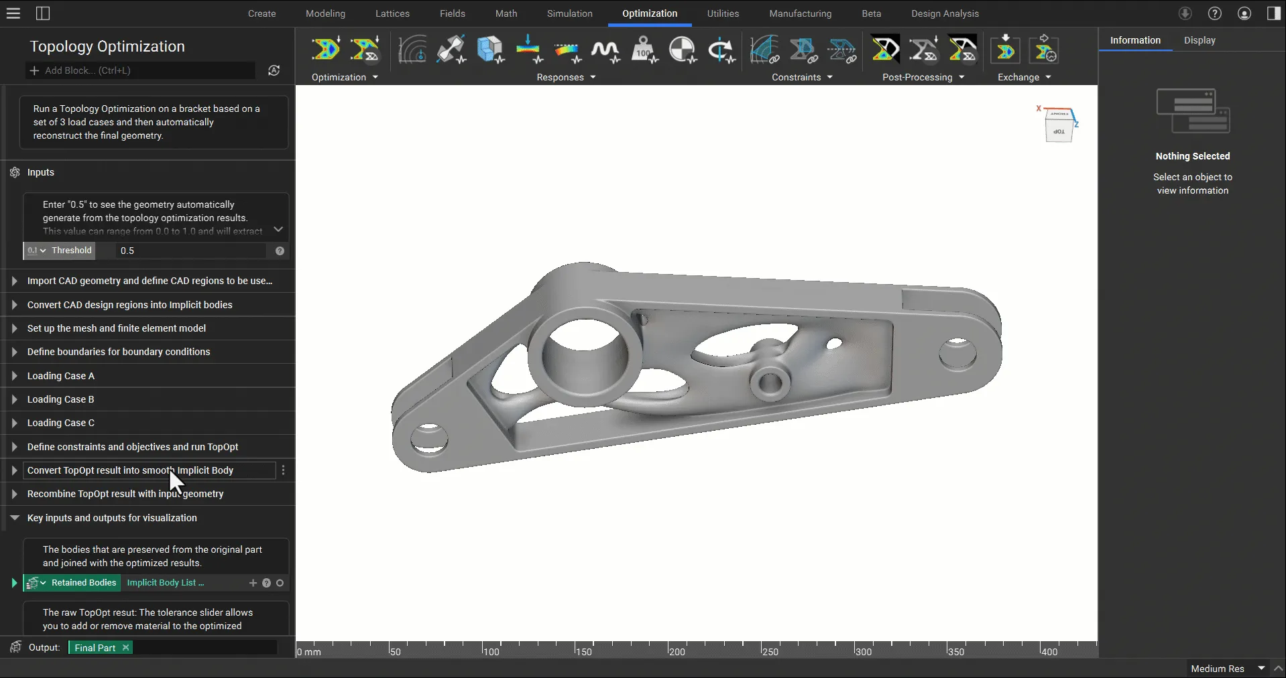Open the help question mark icon
The height and width of the screenshot is (678, 1286).
(x=1215, y=13)
